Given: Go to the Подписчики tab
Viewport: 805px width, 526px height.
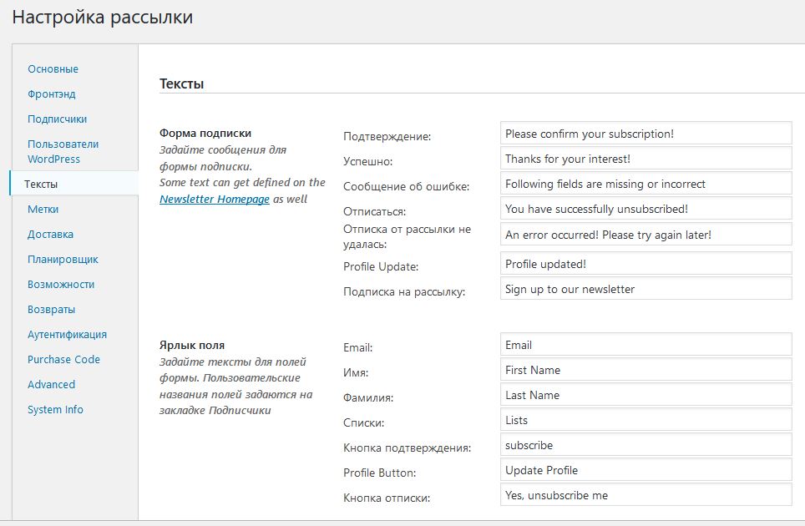Looking at the screenshot, I should click(57, 119).
